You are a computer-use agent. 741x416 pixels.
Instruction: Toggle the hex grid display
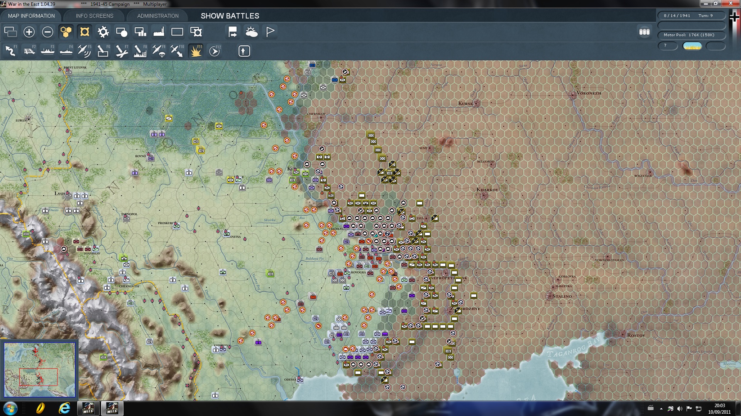click(x=66, y=32)
